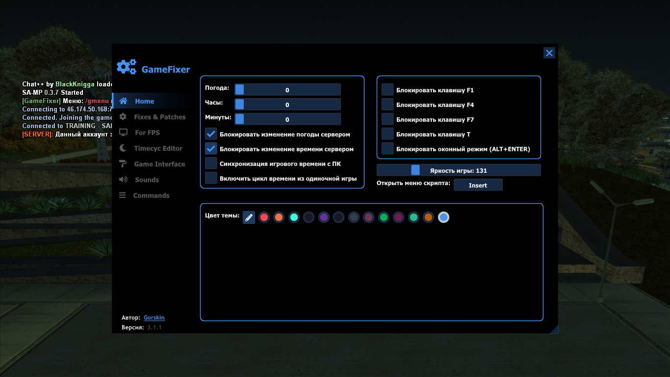Click the house icon beside Home
The image size is (670, 377).
point(124,101)
